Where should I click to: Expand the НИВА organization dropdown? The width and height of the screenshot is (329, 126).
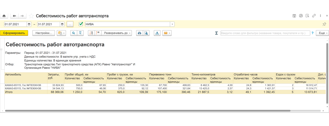pyautogui.click(x=172, y=24)
